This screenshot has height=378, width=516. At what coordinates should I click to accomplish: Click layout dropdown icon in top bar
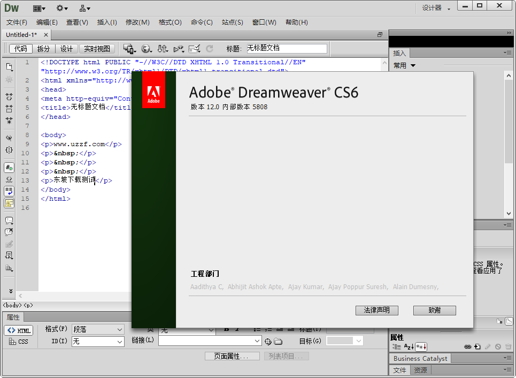click(x=39, y=8)
